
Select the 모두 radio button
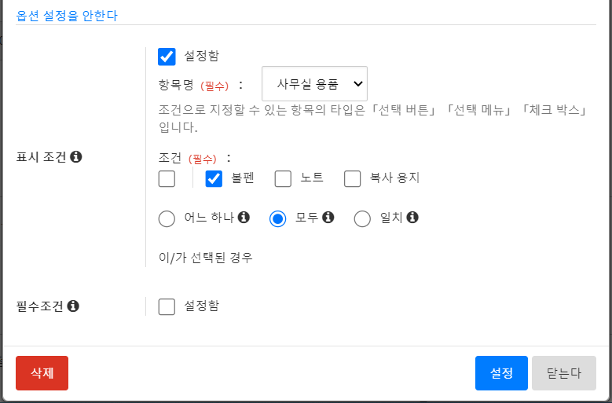point(277,218)
